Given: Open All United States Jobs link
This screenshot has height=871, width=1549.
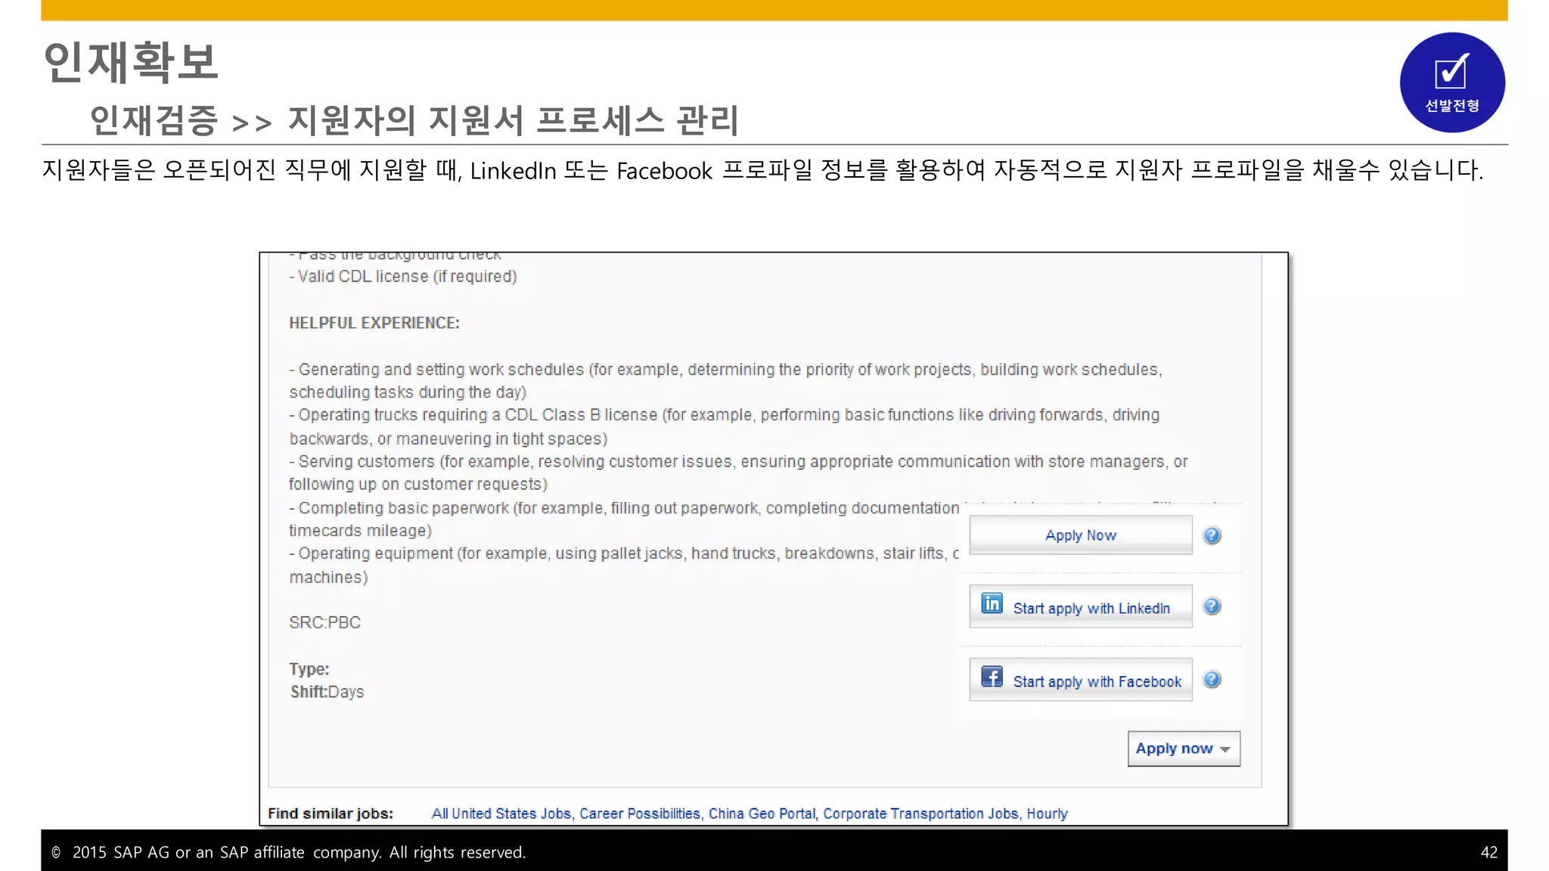Looking at the screenshot, I should 501,814.
